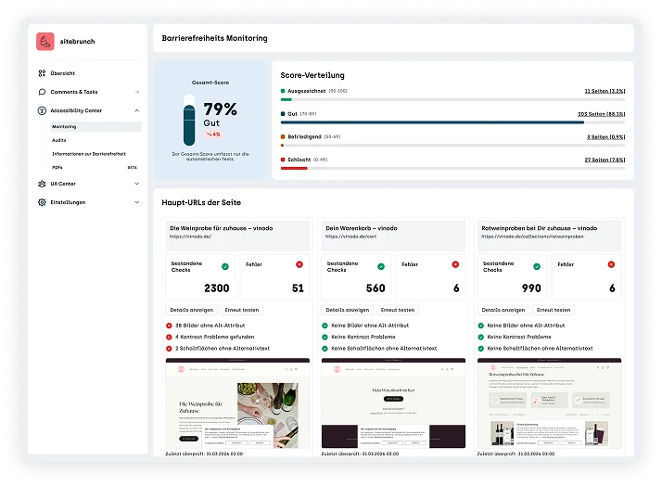Click the rotweinproben collection URL text
The width and height of the screenshot is (662, 486).
532,237
